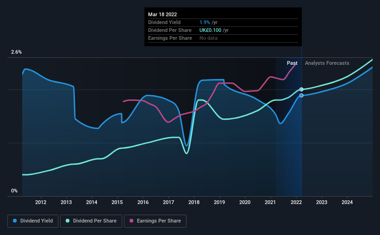Click the 0% y-axis label
The image size is (380, 235).
14,191
